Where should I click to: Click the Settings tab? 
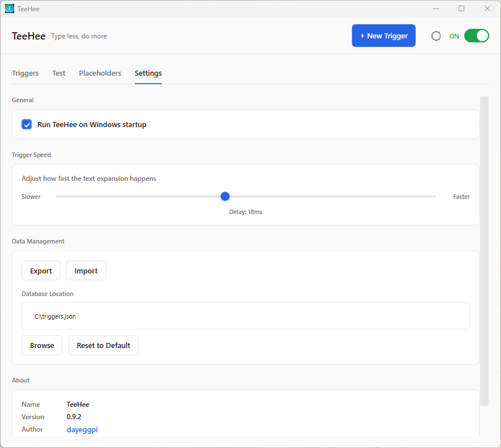click(x=148, y=73)
